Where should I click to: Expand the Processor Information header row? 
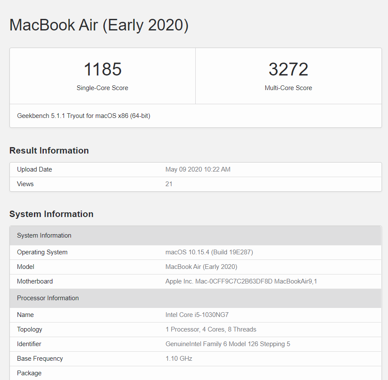(x=48, y=298)
